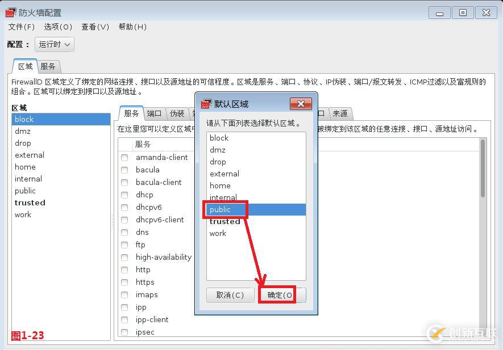503x350 pixels.
Task: Enable the https service
Action: tap(124, 282)
